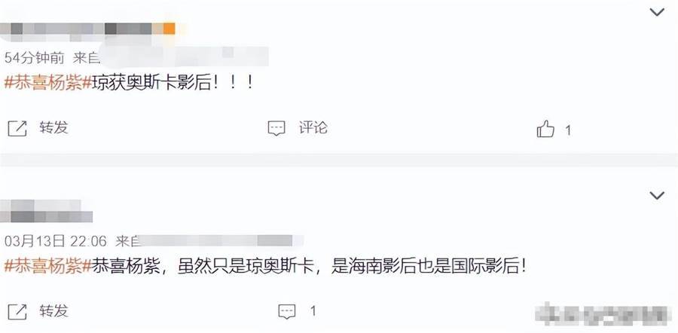
Task: Click the repost icon on the first post
Action: coord(17,129)
